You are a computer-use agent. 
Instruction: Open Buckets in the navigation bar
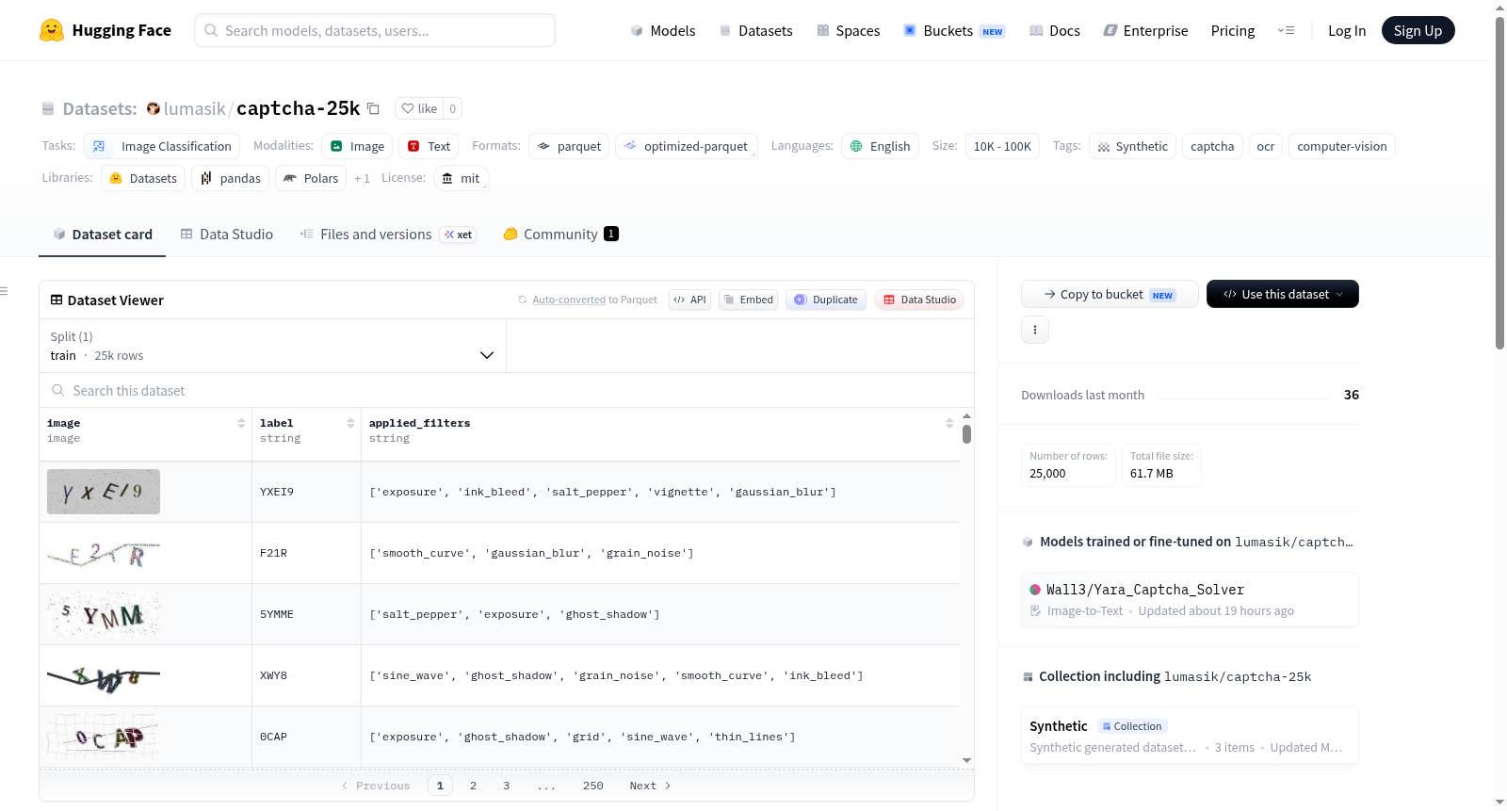click(954, 30)
